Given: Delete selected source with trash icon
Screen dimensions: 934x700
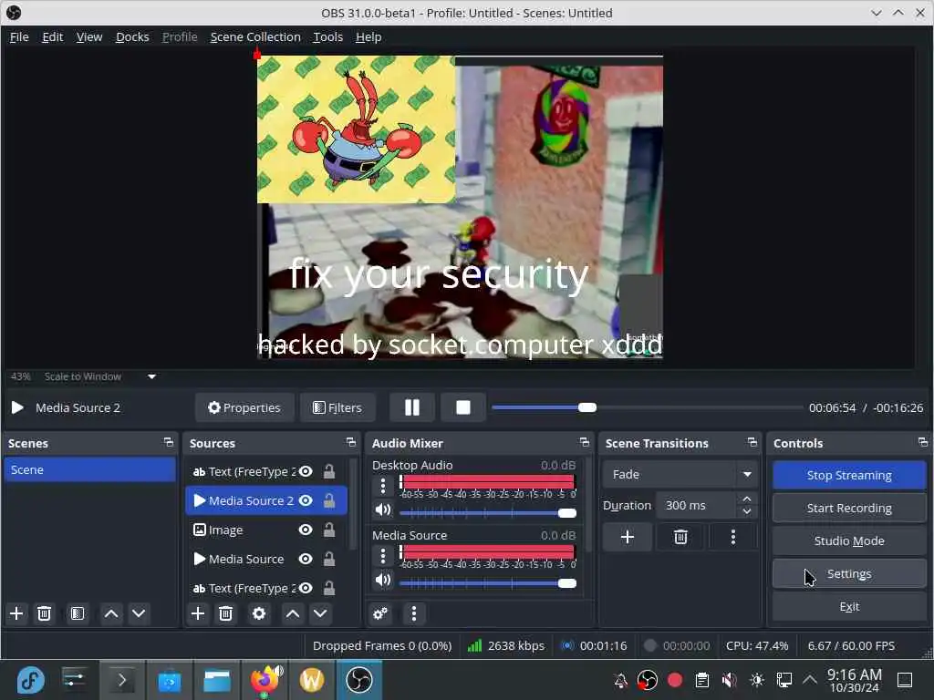Looking at the screenshot, I should pos(225,613).
